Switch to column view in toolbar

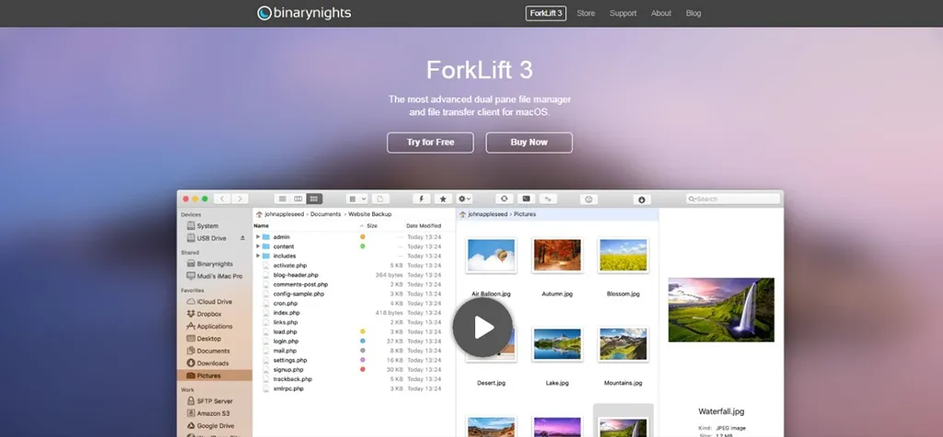[x=297, y=199]
